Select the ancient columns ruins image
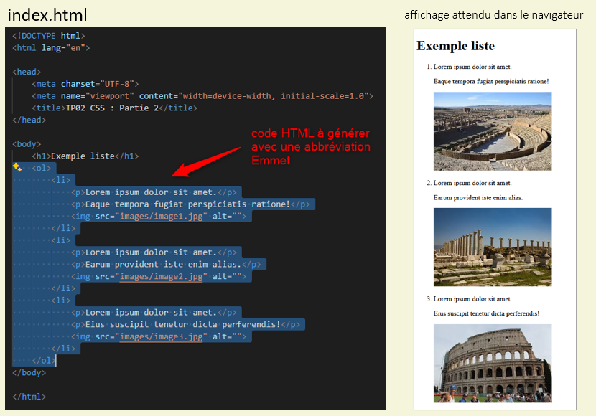 click(x=493, y=247)
